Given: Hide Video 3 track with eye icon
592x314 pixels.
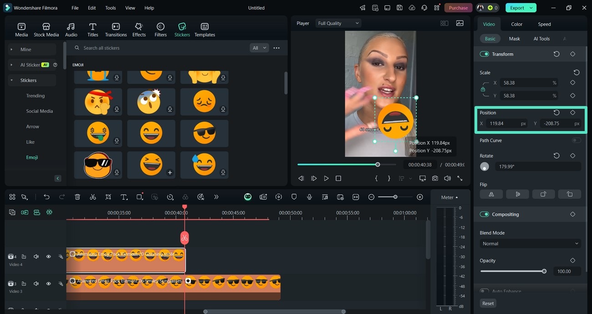Looking at the screenshot, I should tap(48, 284).
